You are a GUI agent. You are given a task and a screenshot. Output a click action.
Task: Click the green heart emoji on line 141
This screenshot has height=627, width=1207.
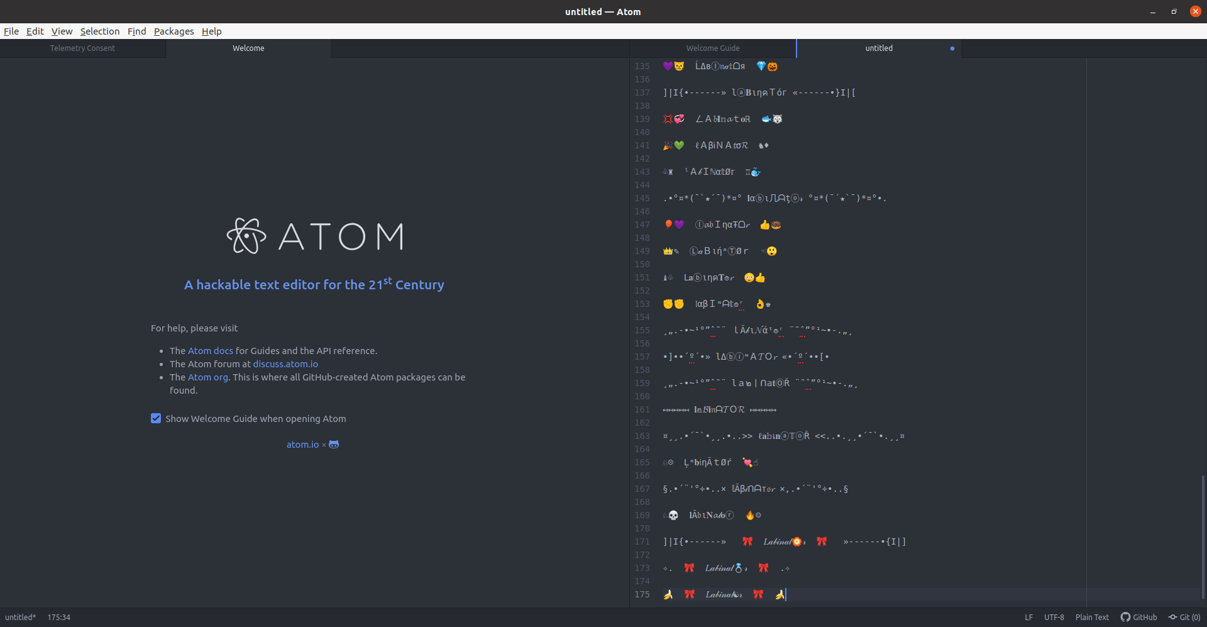pyautogui.click(x=679, y=145)
